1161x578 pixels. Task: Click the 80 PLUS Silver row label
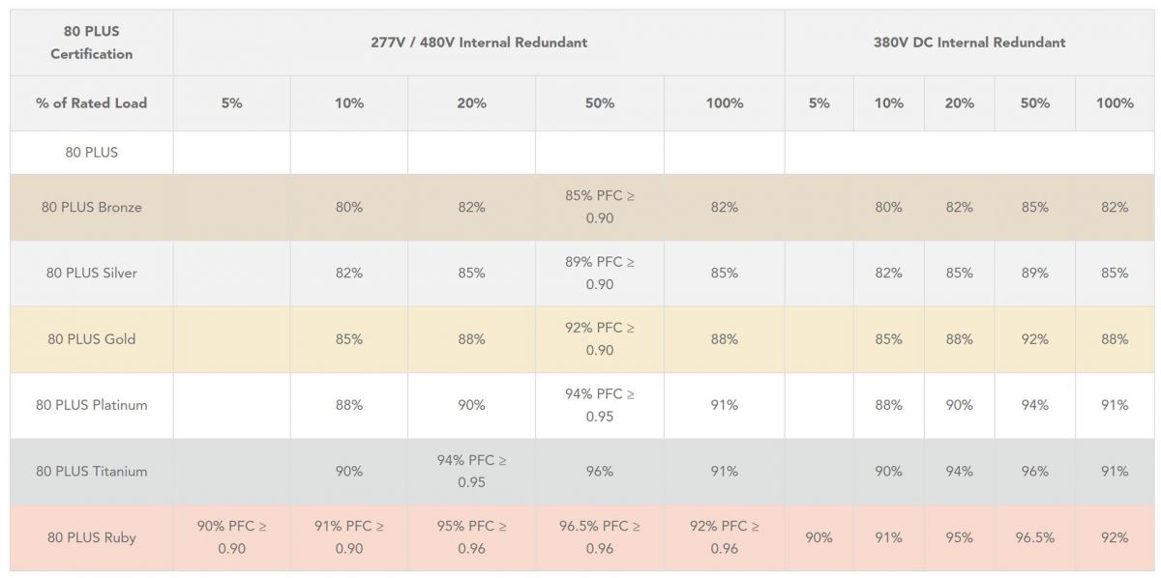tap(92, 273)
